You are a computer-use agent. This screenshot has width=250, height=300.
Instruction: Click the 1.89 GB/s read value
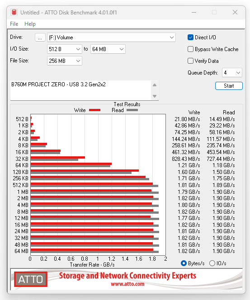tap(224, 185)
